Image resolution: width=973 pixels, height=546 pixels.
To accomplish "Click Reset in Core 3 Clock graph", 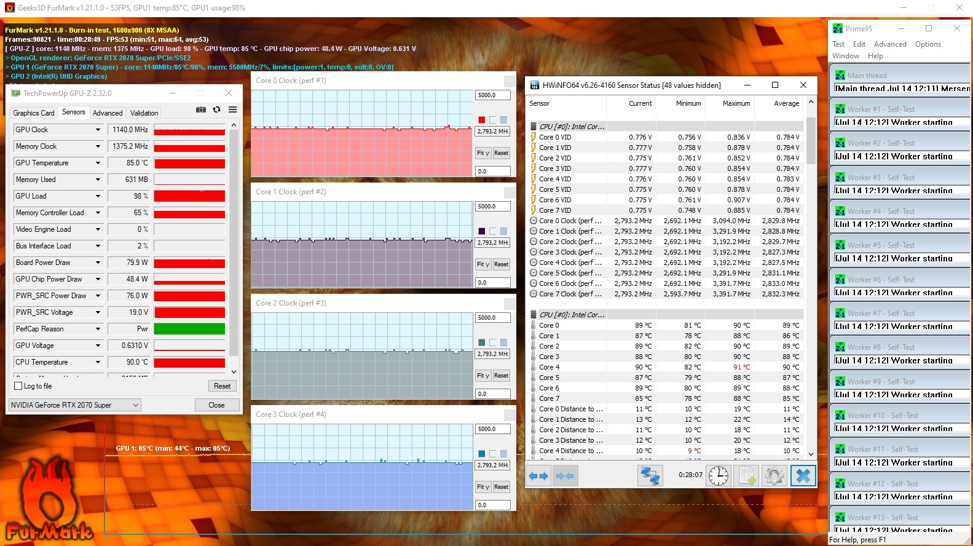I will pyautogui.click(x=502, y=487).
